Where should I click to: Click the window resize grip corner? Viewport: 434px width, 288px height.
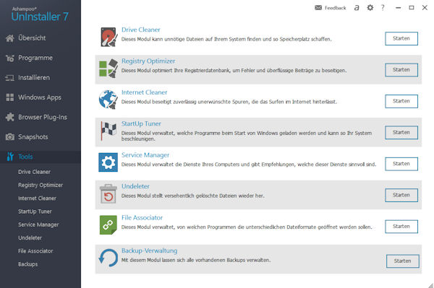430,285
